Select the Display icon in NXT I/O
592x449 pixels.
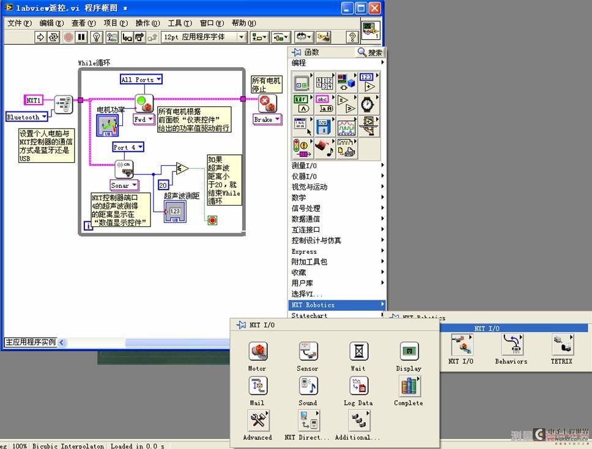pyautogui.click(x=409, y=351)
